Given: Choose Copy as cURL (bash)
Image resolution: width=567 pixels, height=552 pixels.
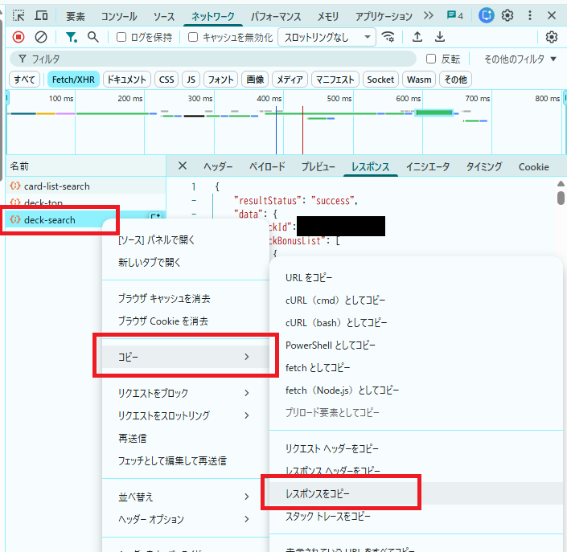Looking at the screenshot, I should (416, 322).
